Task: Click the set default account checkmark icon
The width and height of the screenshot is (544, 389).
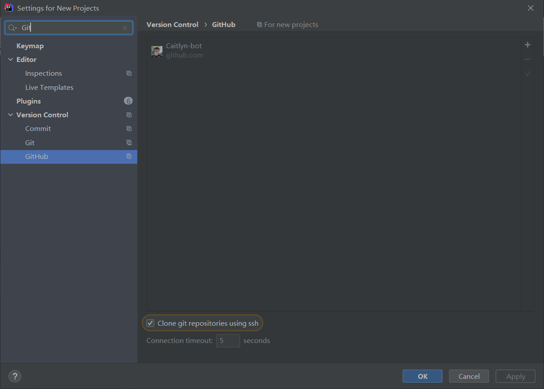Action: click(527, 74)
